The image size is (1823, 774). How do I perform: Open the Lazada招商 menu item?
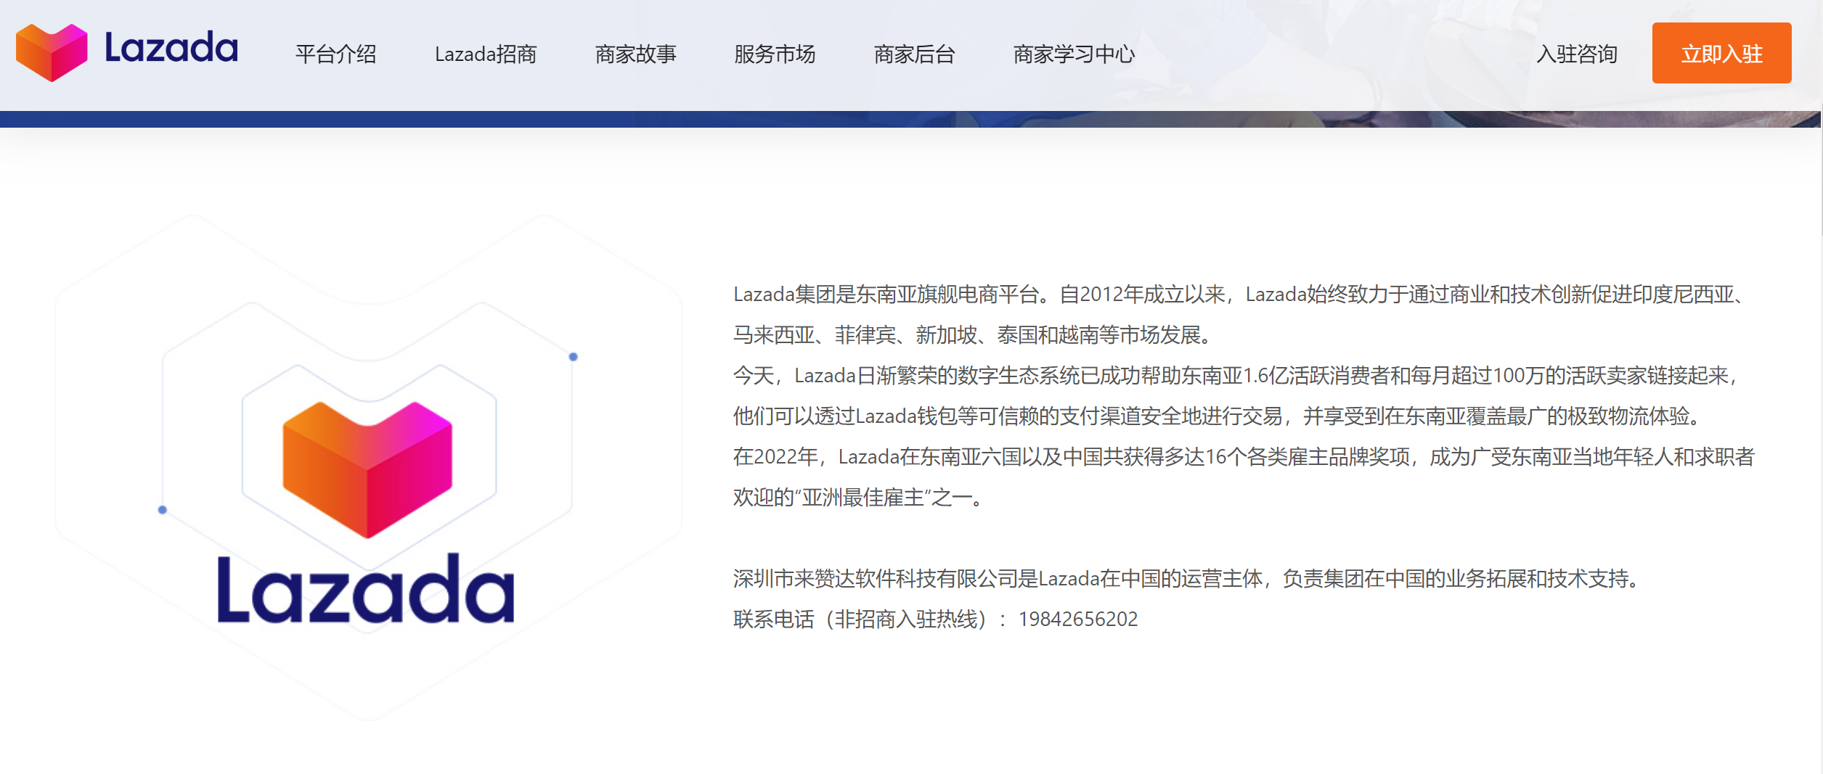point(486,54)
